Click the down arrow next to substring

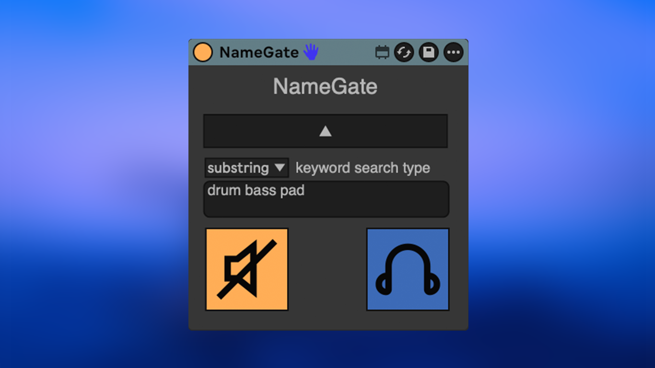(280, 168)
